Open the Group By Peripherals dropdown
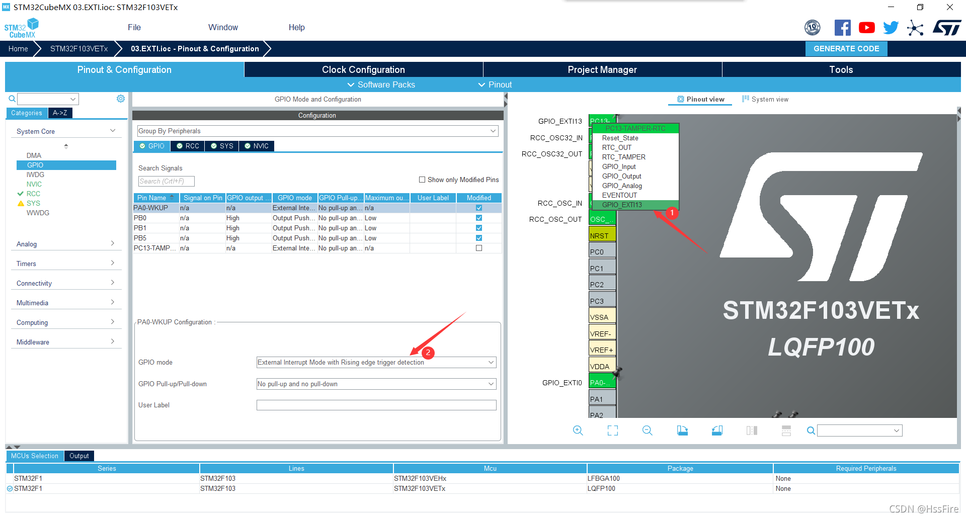 tap(317, 131)
